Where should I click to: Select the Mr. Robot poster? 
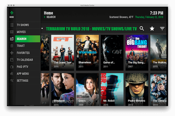pos(112,89)
